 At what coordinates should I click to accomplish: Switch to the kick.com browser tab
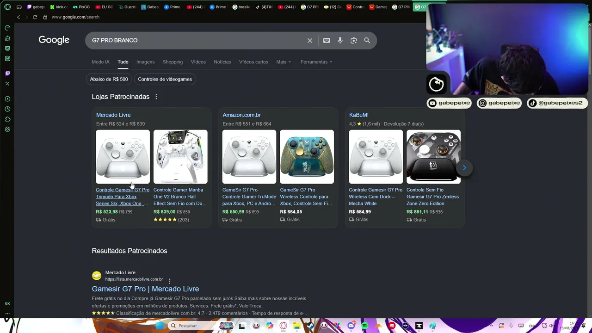coord(59,7)
